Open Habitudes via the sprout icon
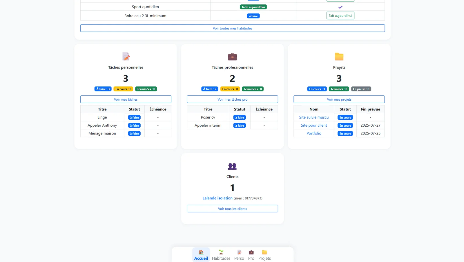The image size is (464, 262). (221, 252)
